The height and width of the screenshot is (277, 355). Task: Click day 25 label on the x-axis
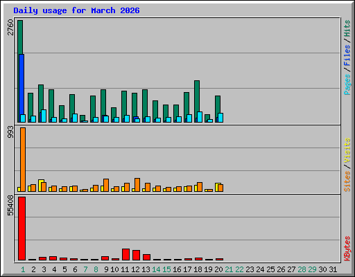(270, 269)
